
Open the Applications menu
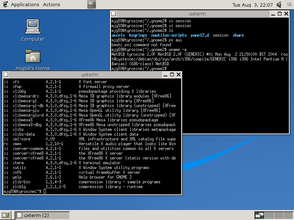point(25,5)
